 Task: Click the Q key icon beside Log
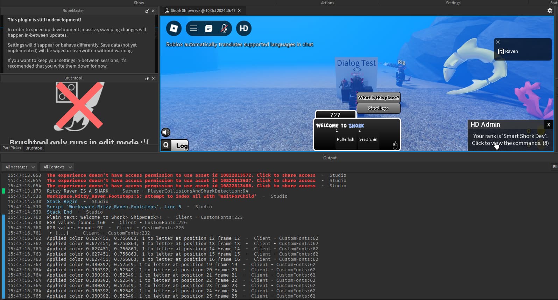(166, 145)
